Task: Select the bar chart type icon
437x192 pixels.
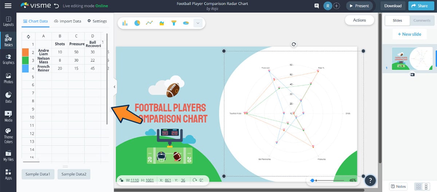Action: 125,23
